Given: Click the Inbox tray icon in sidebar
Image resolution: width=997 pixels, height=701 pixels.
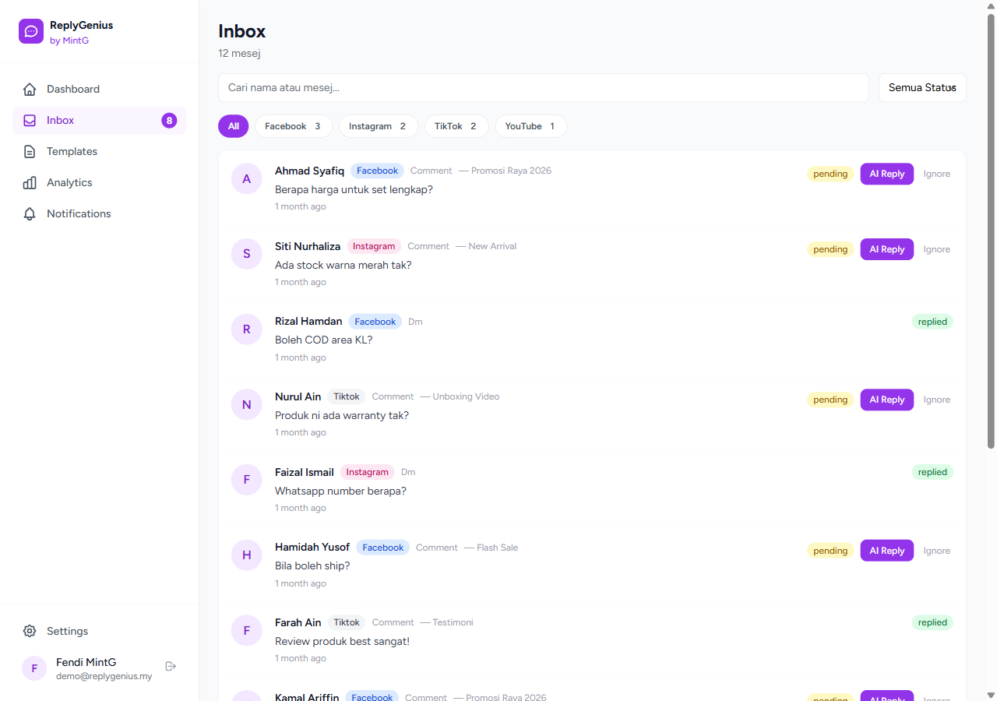Looking at the screenshot, I should [x=30, y=120].
